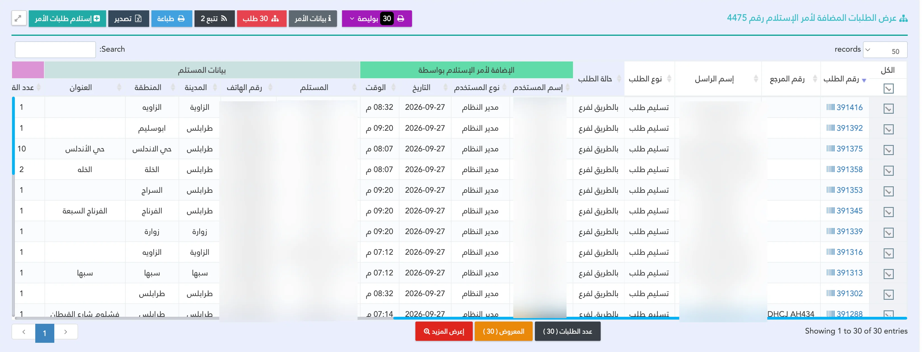The height and width of the screenshot is (352, 922).
Task: Click the receive order requests button
Action: point(67,18)
